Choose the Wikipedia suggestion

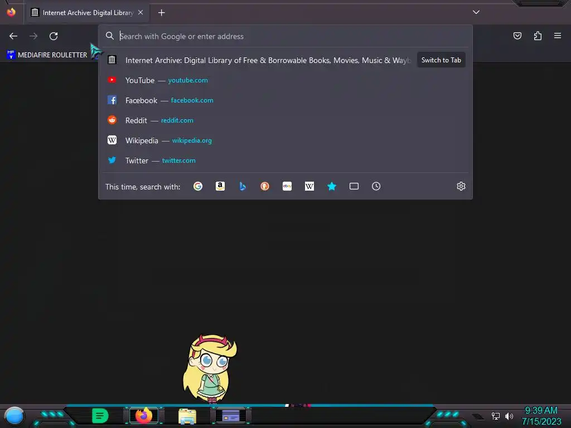[286, 140]
